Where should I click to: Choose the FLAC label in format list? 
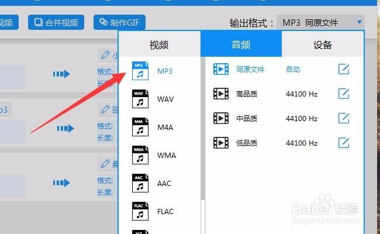coord(165,212)
